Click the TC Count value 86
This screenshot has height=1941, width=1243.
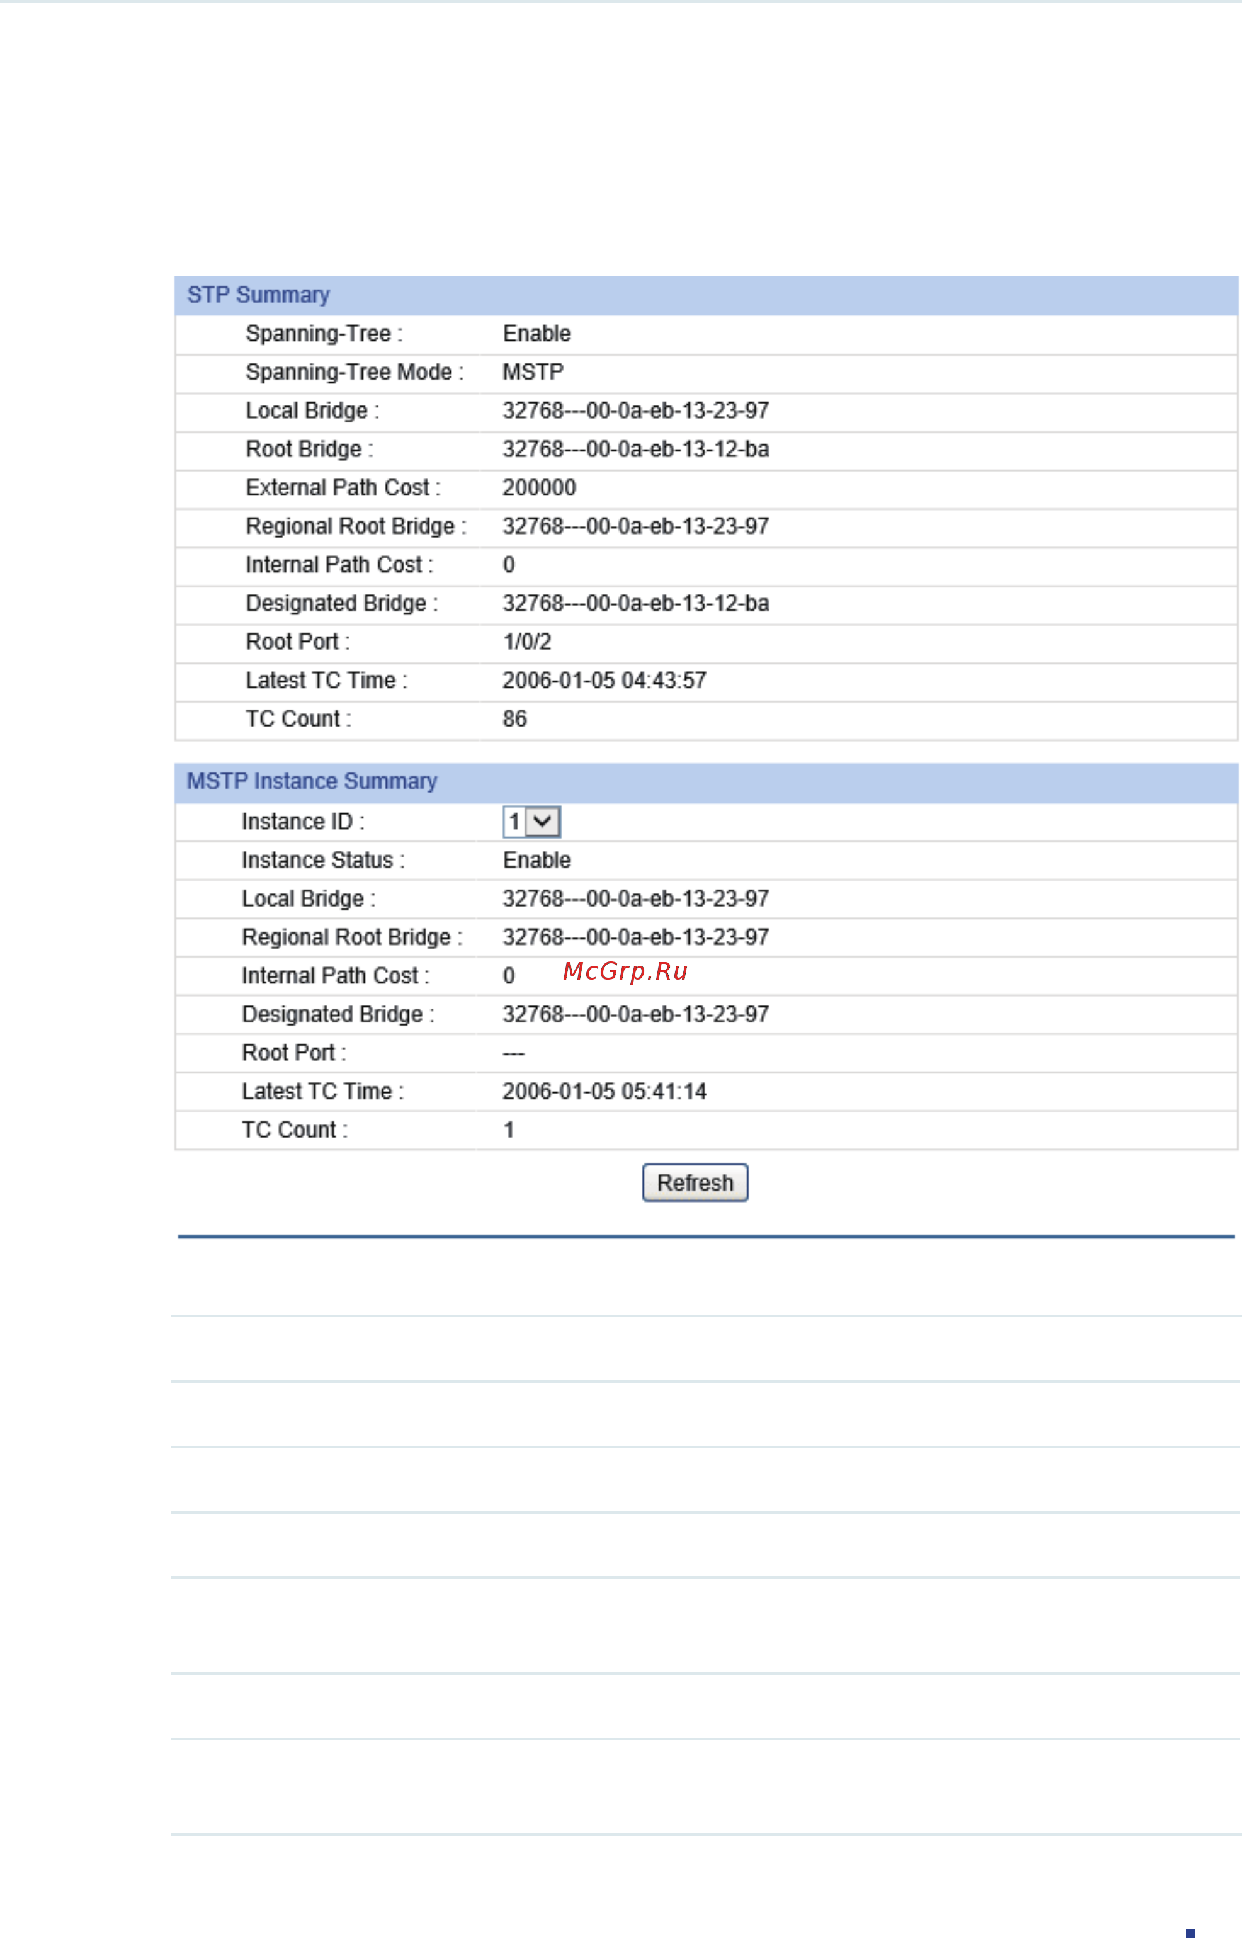coord(515,719)
